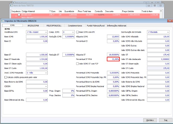
Task: Click the Base CI field
Action: coord(37,41)
